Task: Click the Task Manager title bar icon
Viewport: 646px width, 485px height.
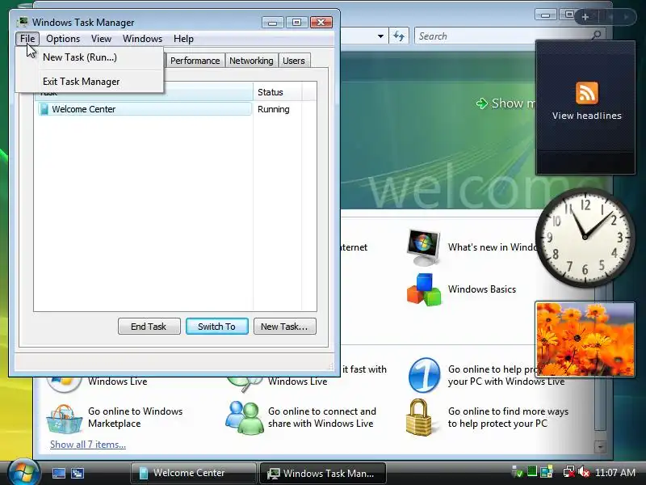Action: point(23,22)
